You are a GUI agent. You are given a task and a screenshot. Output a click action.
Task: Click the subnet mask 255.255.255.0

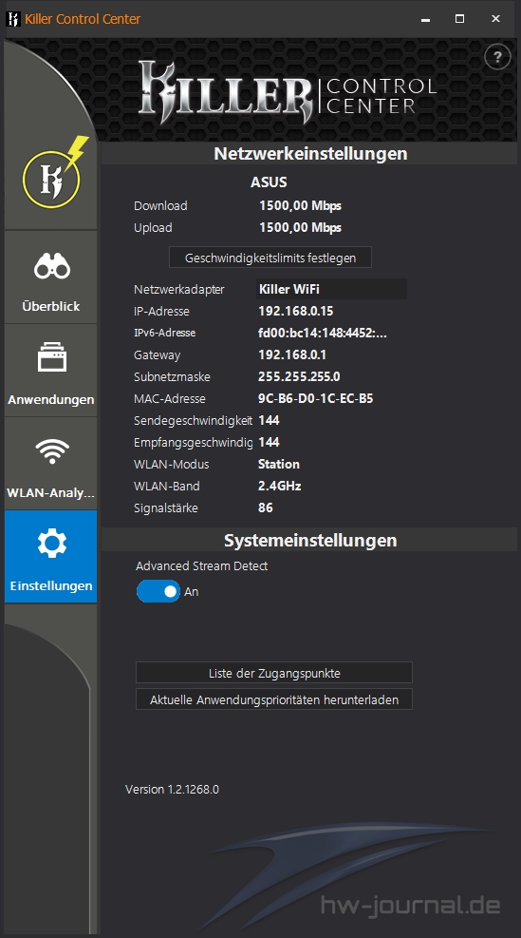pyautogui.click(x=299, y=377)
